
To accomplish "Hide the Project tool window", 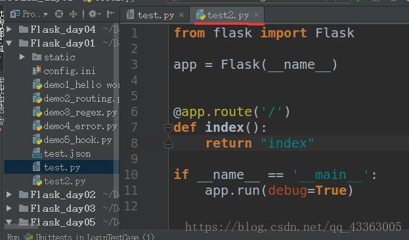I will coord(110,14).
